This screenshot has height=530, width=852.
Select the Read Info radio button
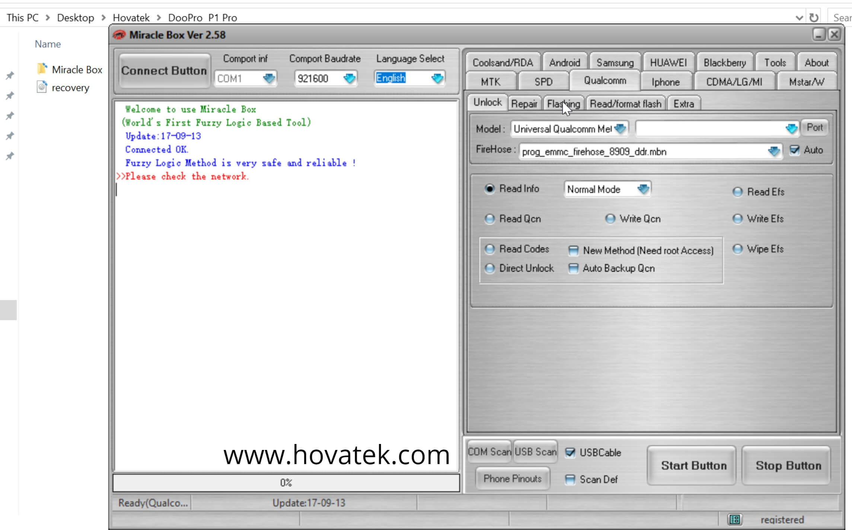pos(489,189)
